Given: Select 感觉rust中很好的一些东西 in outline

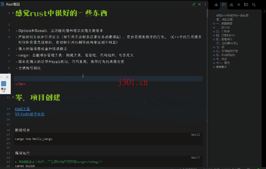Looking at the screenshot, I should point(232,15).
